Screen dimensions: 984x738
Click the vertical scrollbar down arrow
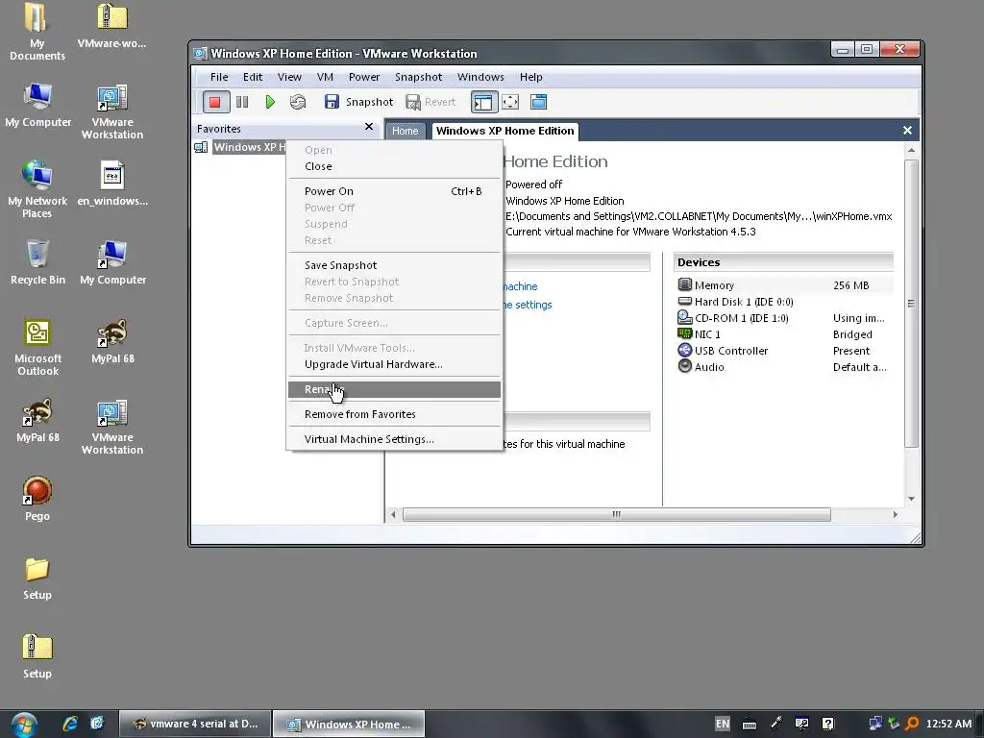point(911,499)
